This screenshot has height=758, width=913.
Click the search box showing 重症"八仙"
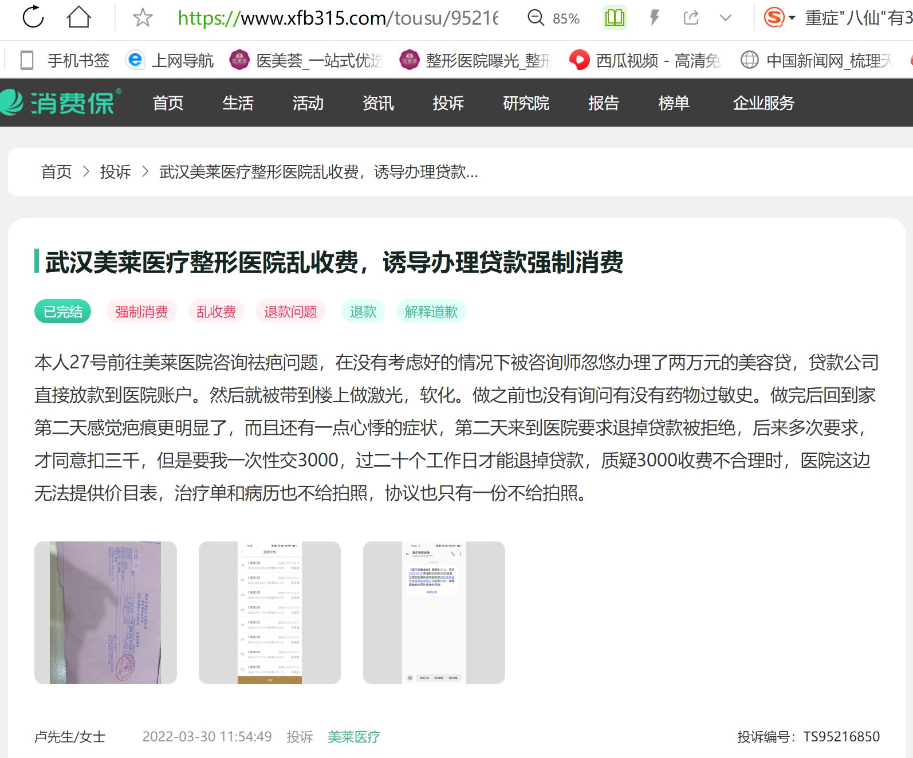point(858,18)
